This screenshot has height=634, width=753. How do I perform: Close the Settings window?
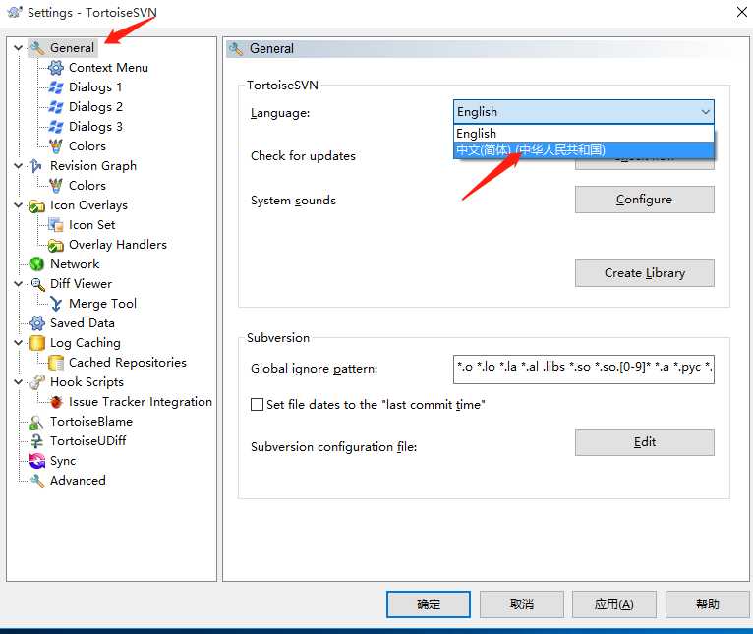point(741,13)
